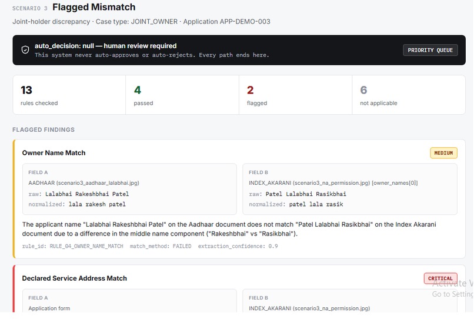Click FIELD A label in Owner Name Match
Image resolution: width=474 pixels, height=319 pixels.
tap(38, 172)
